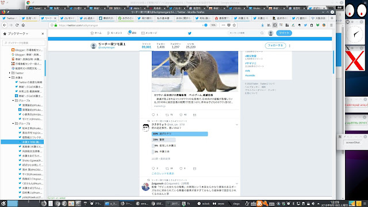Screen dimensions: 368x207
Task: Click the Twitter bird extension icon
Action: point(305,25)
